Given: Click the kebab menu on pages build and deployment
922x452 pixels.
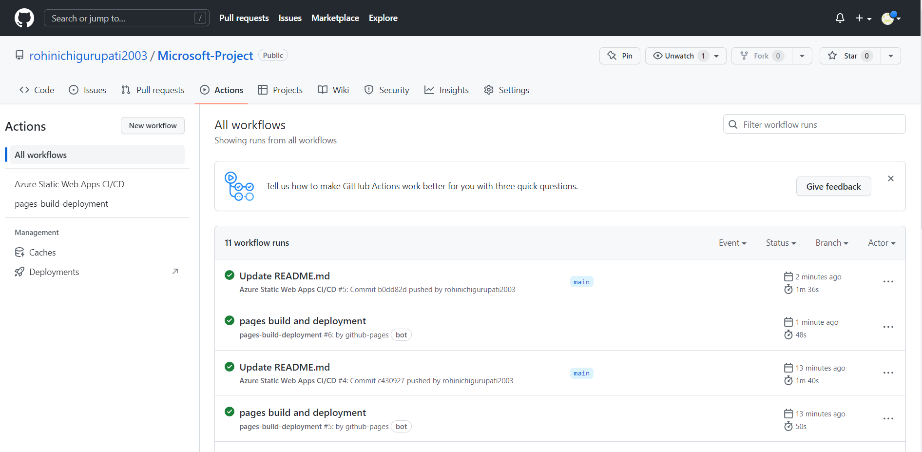Looking at the screenshot, I should click(x=888, y=327).
